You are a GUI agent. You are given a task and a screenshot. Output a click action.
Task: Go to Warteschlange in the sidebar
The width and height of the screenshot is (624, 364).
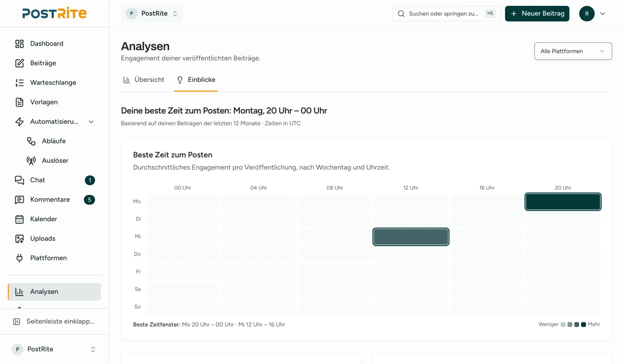point(54,83)
